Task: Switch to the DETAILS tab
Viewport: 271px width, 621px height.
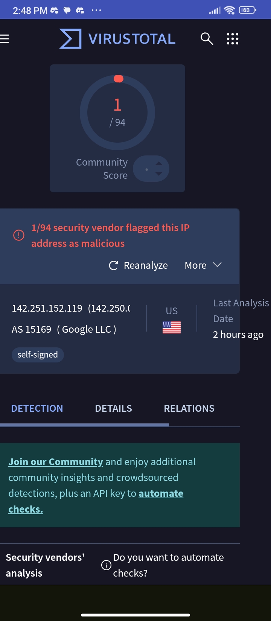Action: click(113, 408)
